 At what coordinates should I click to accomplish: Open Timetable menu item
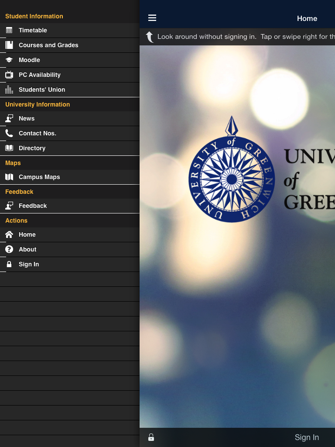pyautogui.click(x=70, y=31)
